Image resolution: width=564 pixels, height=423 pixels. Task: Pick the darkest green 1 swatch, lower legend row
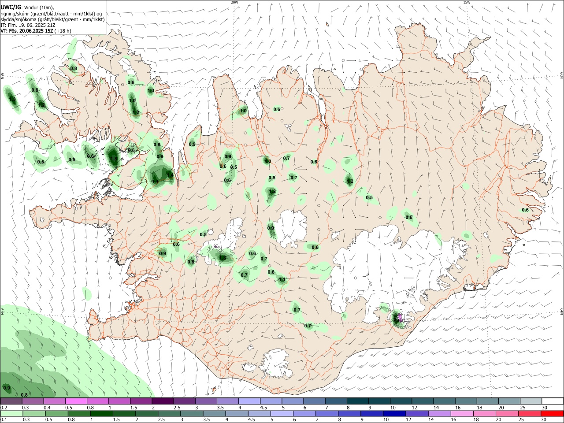[x=102, y=414]
